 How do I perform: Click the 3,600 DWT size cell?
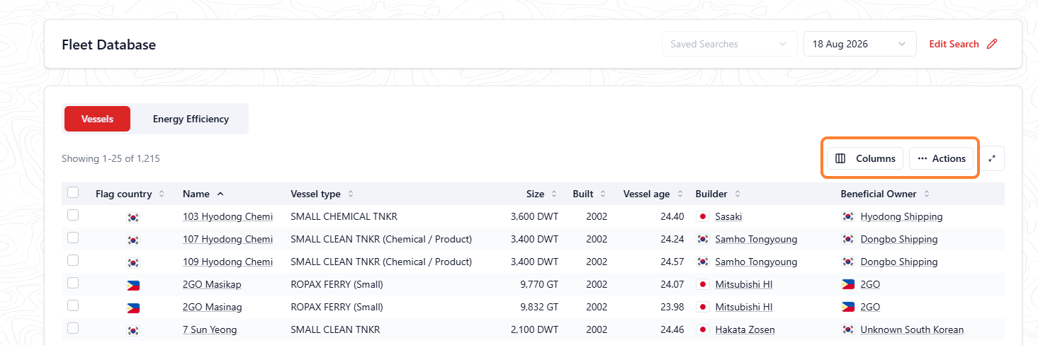pyautogui.click(x=534, y=216)
